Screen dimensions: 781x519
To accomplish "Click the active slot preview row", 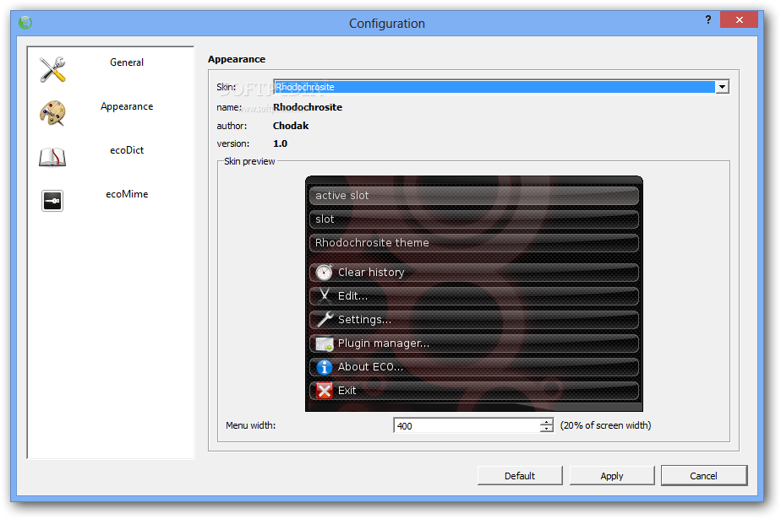I will (473, 196).
